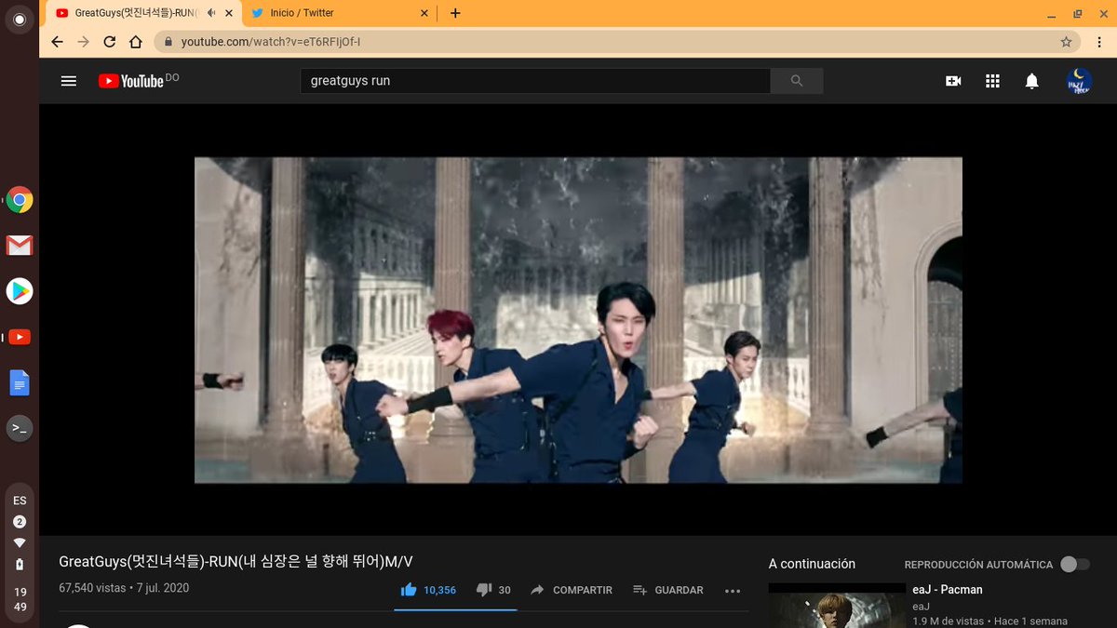Open Chrome from the shelf
Viewport: 1117px width, 628px height.
tap(20, 200)
